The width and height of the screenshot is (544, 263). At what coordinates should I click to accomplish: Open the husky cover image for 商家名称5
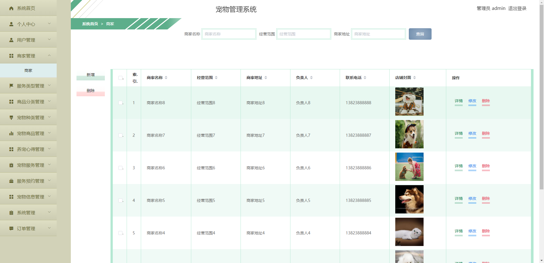click(x=409, y=199)
